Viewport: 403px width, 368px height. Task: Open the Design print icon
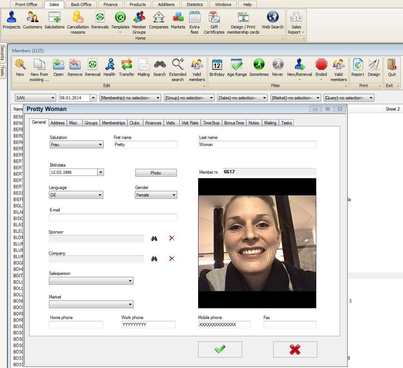tap(374, 68)
